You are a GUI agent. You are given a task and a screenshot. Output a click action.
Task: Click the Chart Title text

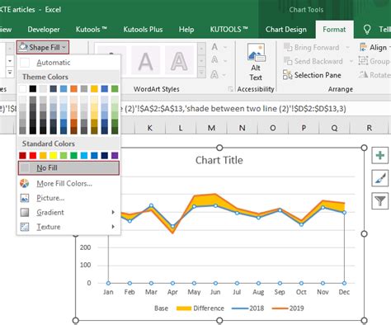pos(219,160)
